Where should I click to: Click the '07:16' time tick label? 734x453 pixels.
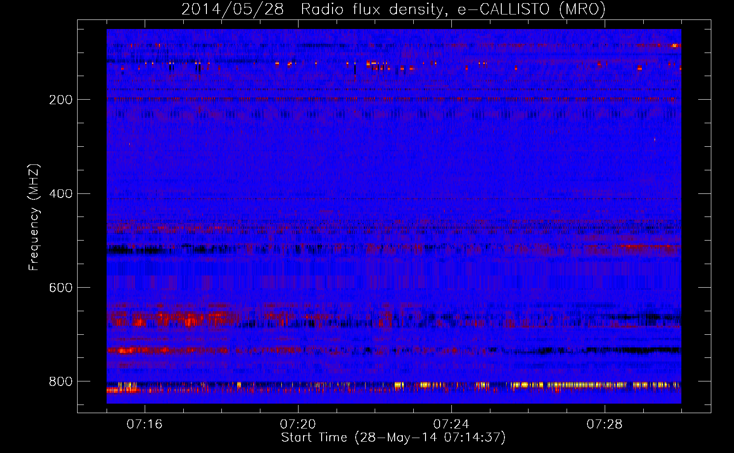point(144,424)
